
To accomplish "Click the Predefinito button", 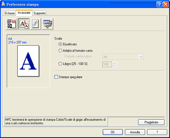I will (x=151, y=122).
